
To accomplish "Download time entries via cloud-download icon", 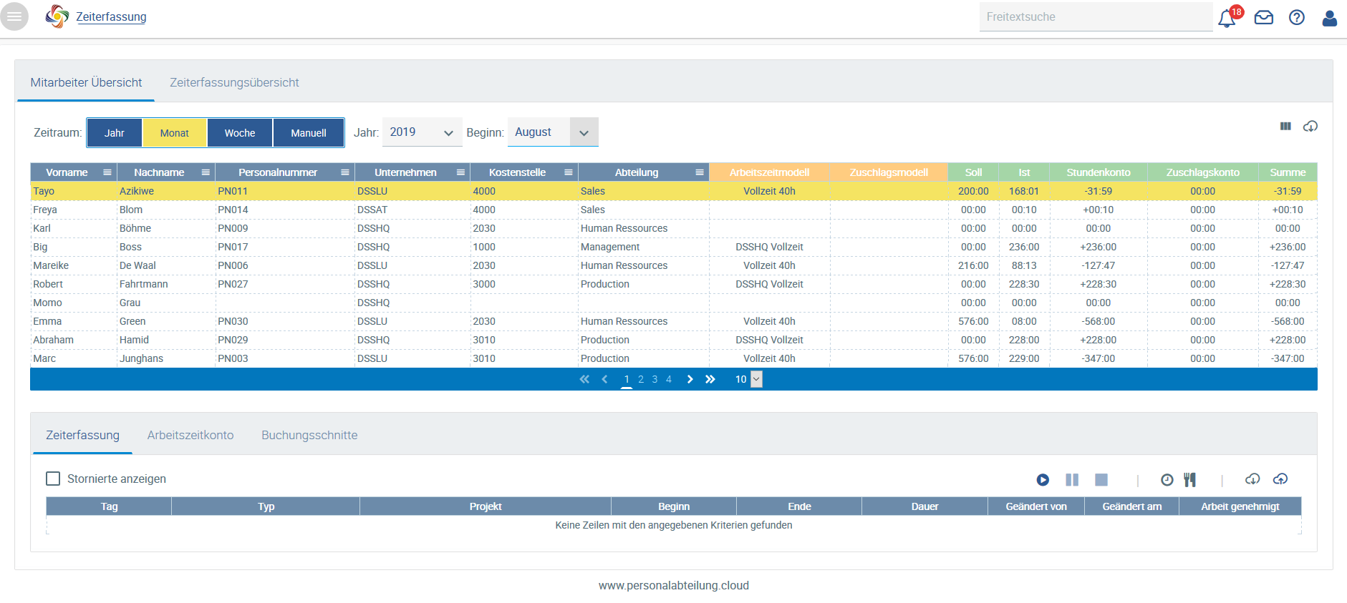I will coord(1252,479).
